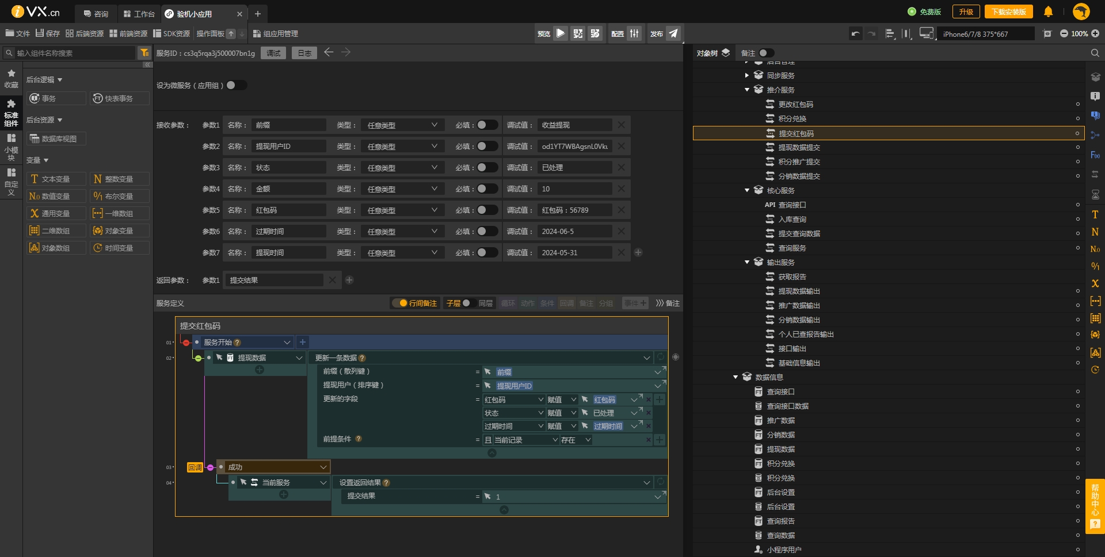1105x557 pixels.
Task: Open the QR code preview icon
Action: click(578, 33)
